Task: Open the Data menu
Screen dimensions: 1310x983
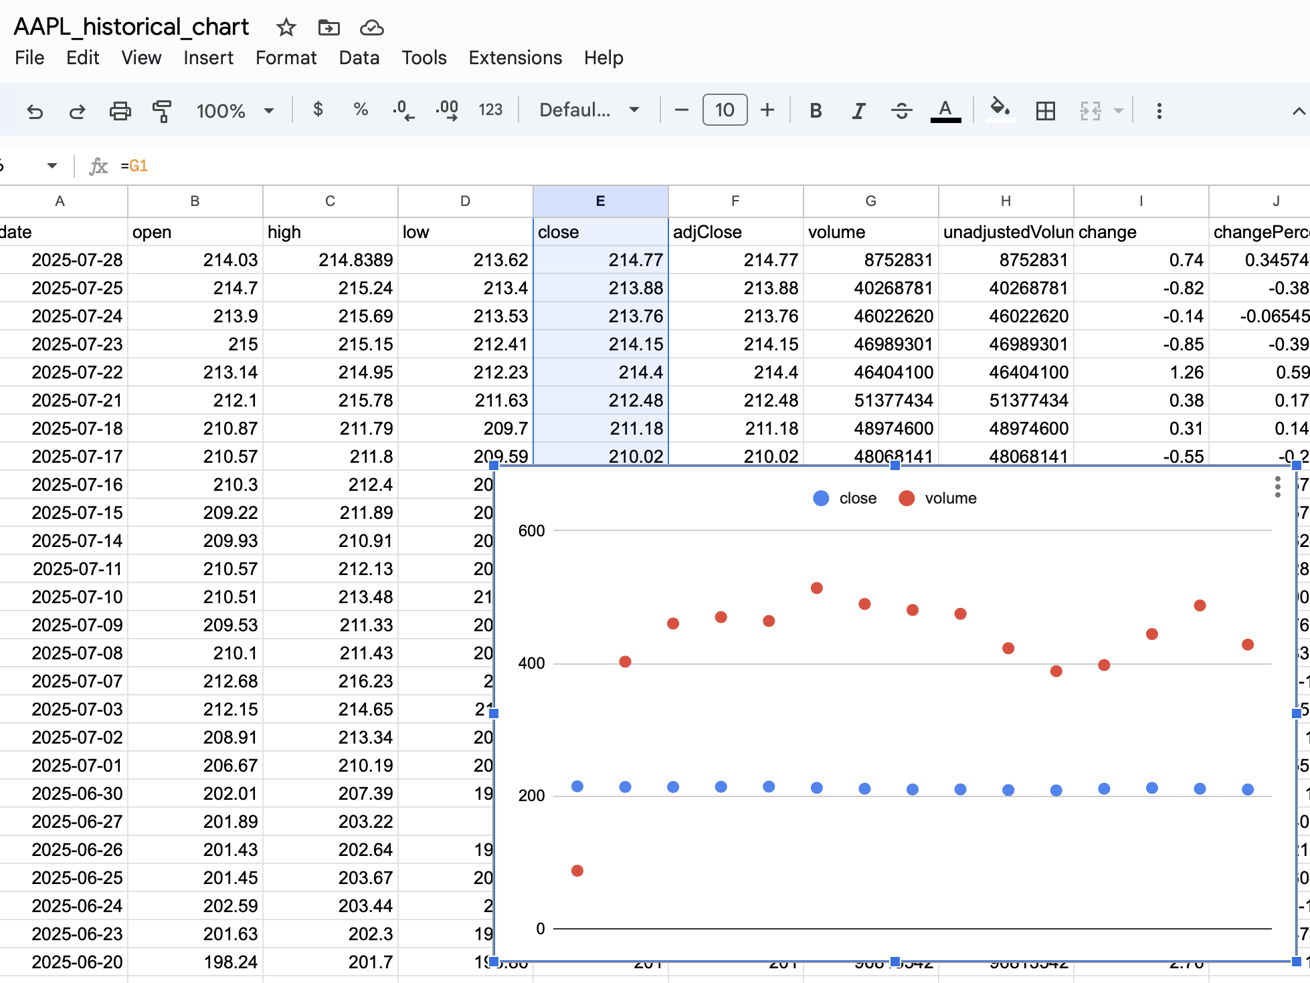Action: pyautogui.click(x=359, y=58)
